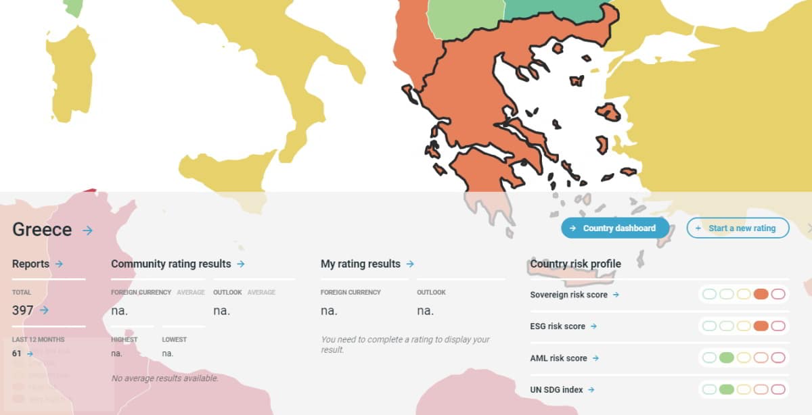Viewport: 812px width, 415px height.
Task: Select the green UN SDG index indicator
Action: click(x=727, y=389)
